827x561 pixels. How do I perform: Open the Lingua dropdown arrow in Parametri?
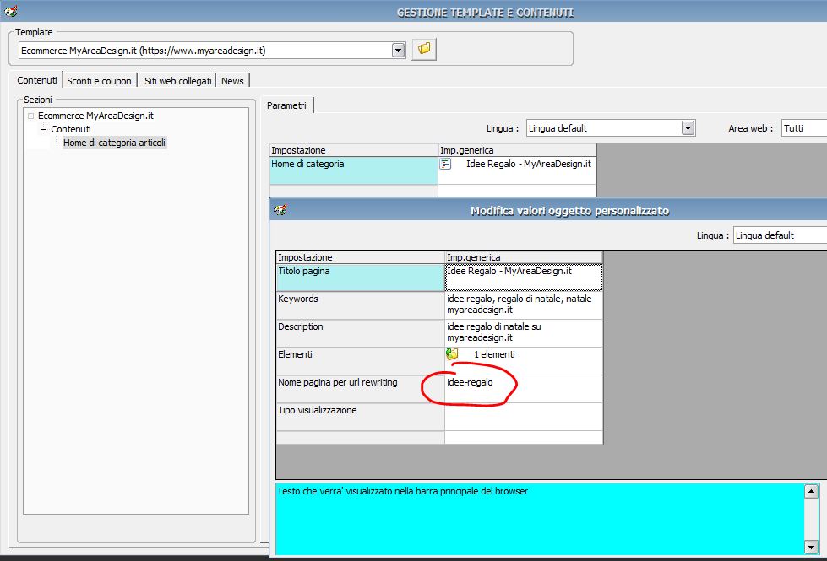pyautogui.click(x=688, y=128)
